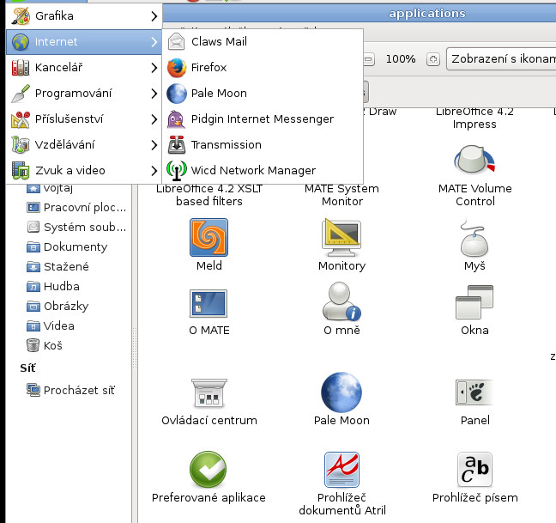Click the Transmission download icon
The height and width of the screenshot is (523, 556).
[x=176, y=145]
